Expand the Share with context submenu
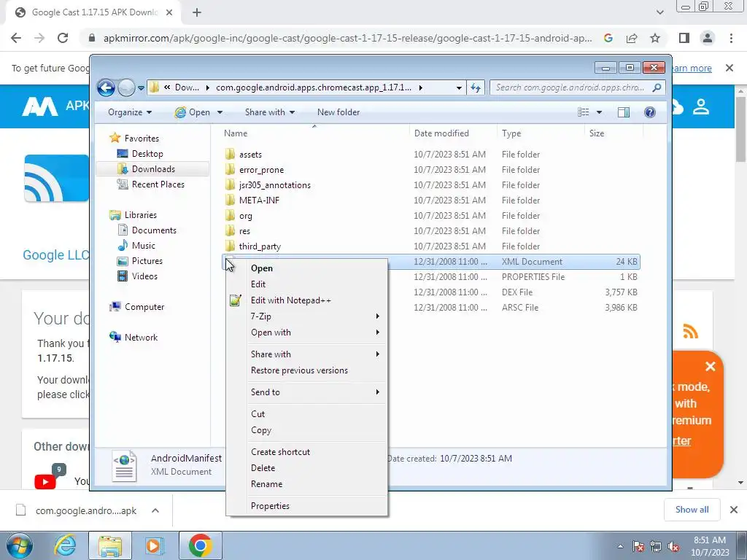Screen dimensions: 747x560 click(x=307, y=354)
